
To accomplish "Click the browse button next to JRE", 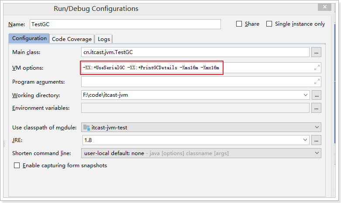I will click(x=316, y=140).
